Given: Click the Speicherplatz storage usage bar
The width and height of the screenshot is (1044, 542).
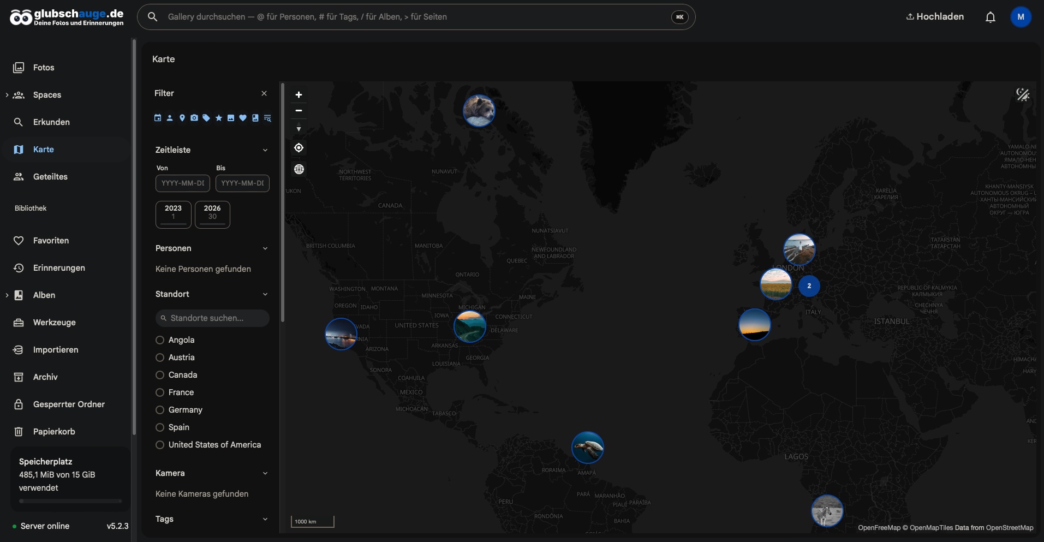Looking at the screenshot, I should pyautogui.click(x=70, y=501).
